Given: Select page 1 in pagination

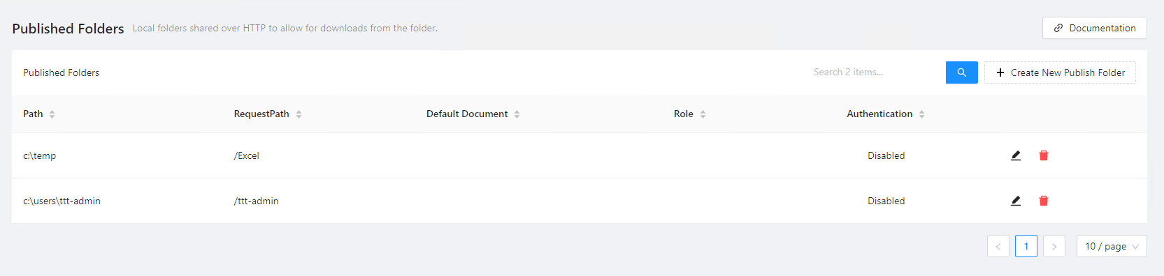Looking at the screenshot, I should (1026, 246).
